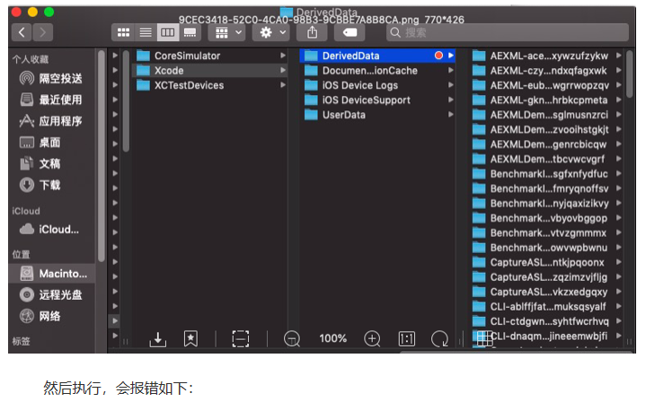Go back with the Finder back arrow

22,32
